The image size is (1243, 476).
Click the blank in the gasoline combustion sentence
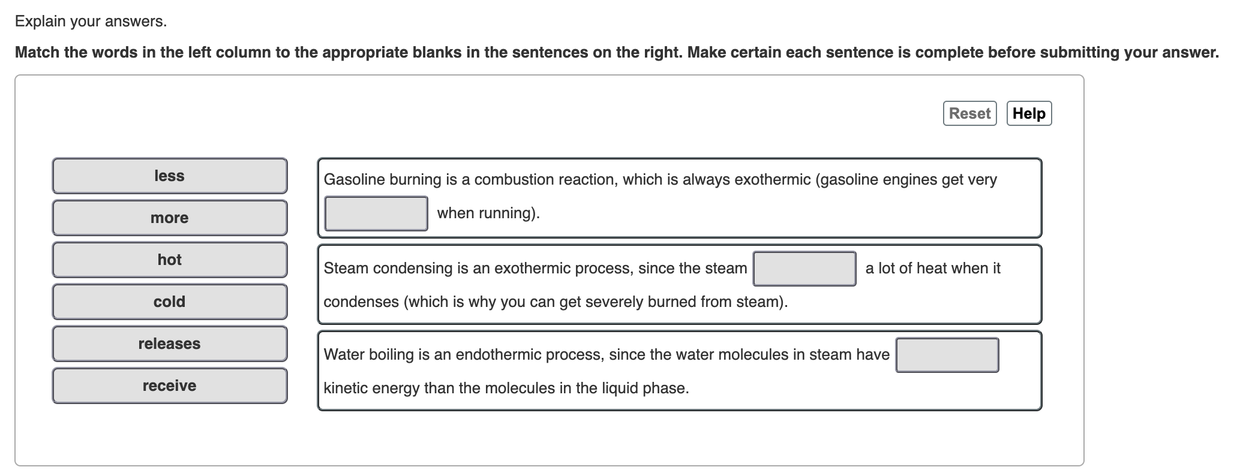point(376,213)
